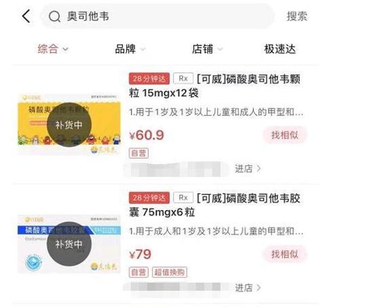
Task: Click 找相似 for the granules product
Action: point(285,135)
